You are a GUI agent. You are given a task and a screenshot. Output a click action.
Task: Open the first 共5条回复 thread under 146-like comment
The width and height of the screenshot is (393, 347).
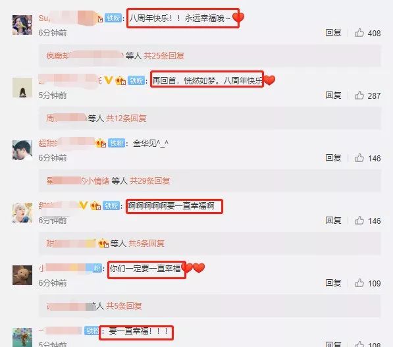[x=146, y=243]
